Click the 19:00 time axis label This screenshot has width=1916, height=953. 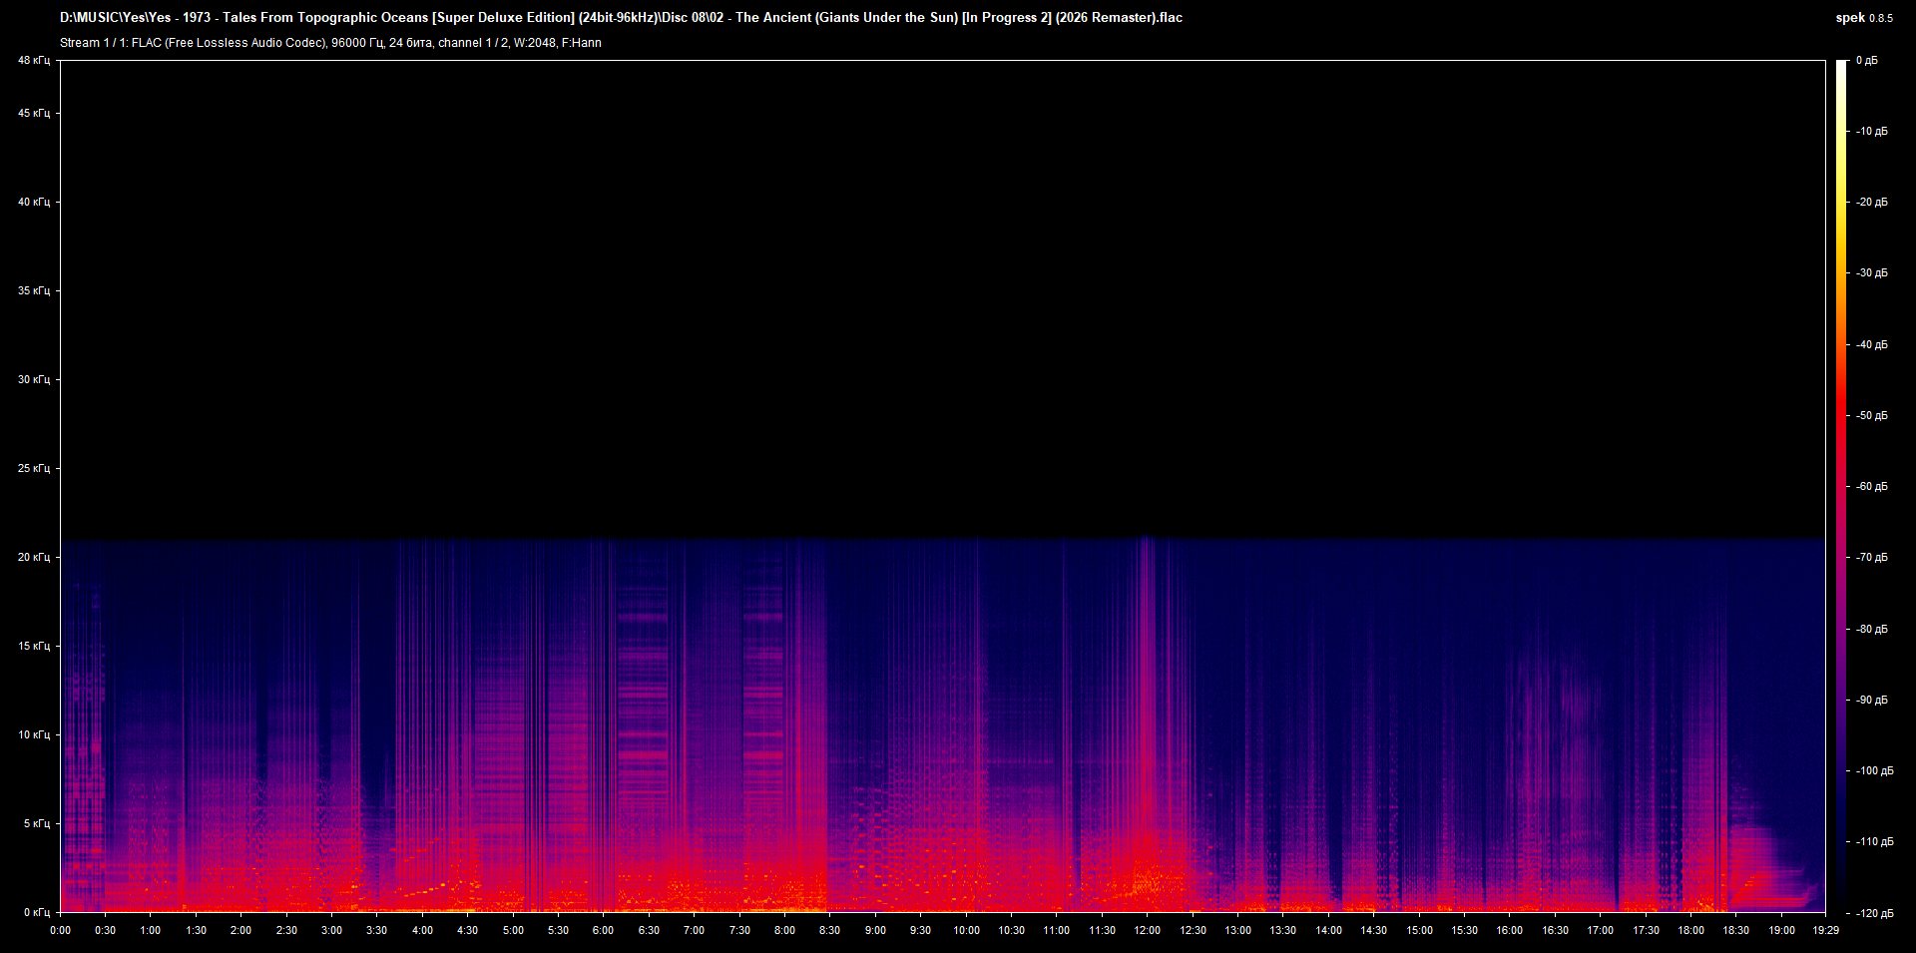pyautogui.click(x=1781, y=930)
